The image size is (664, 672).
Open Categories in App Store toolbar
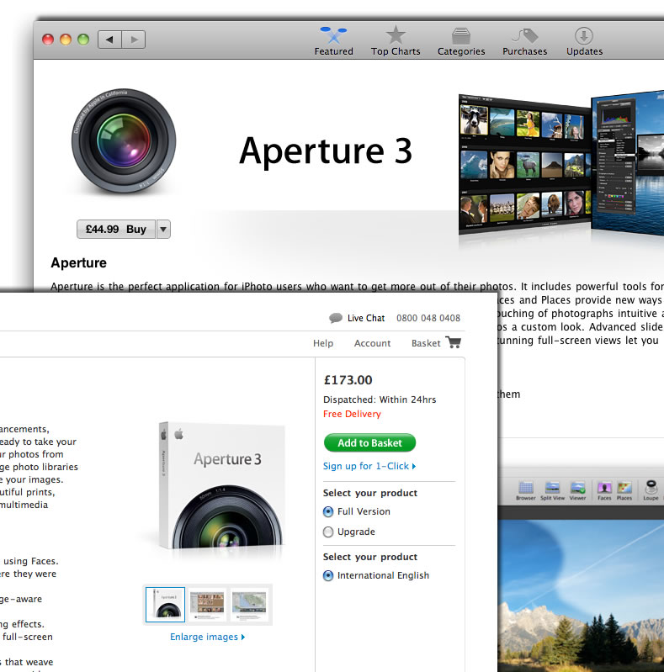(461, 41)
